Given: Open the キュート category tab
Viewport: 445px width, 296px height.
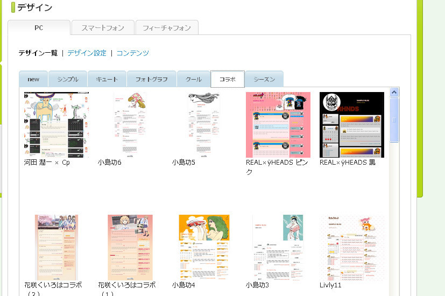Looking at the screenshot, I should click(x=107, y=79).
